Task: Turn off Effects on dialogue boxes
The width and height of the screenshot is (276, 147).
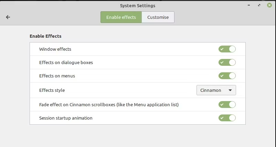Action: point(227,62)
